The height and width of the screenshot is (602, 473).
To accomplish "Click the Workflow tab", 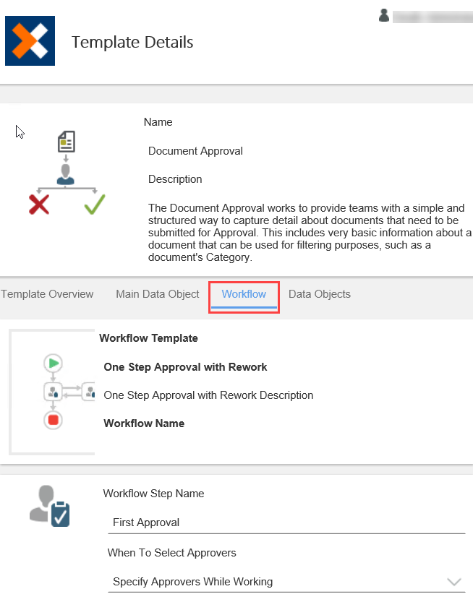I will pyautogui.click(x=243, y=294).
